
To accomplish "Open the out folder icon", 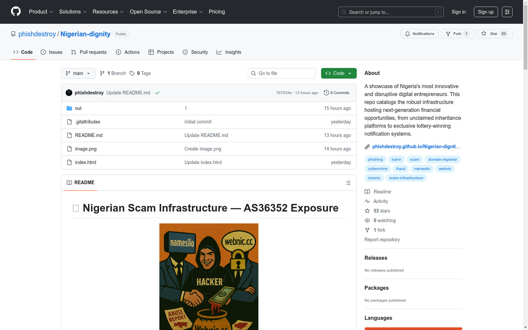I will 69,108.
